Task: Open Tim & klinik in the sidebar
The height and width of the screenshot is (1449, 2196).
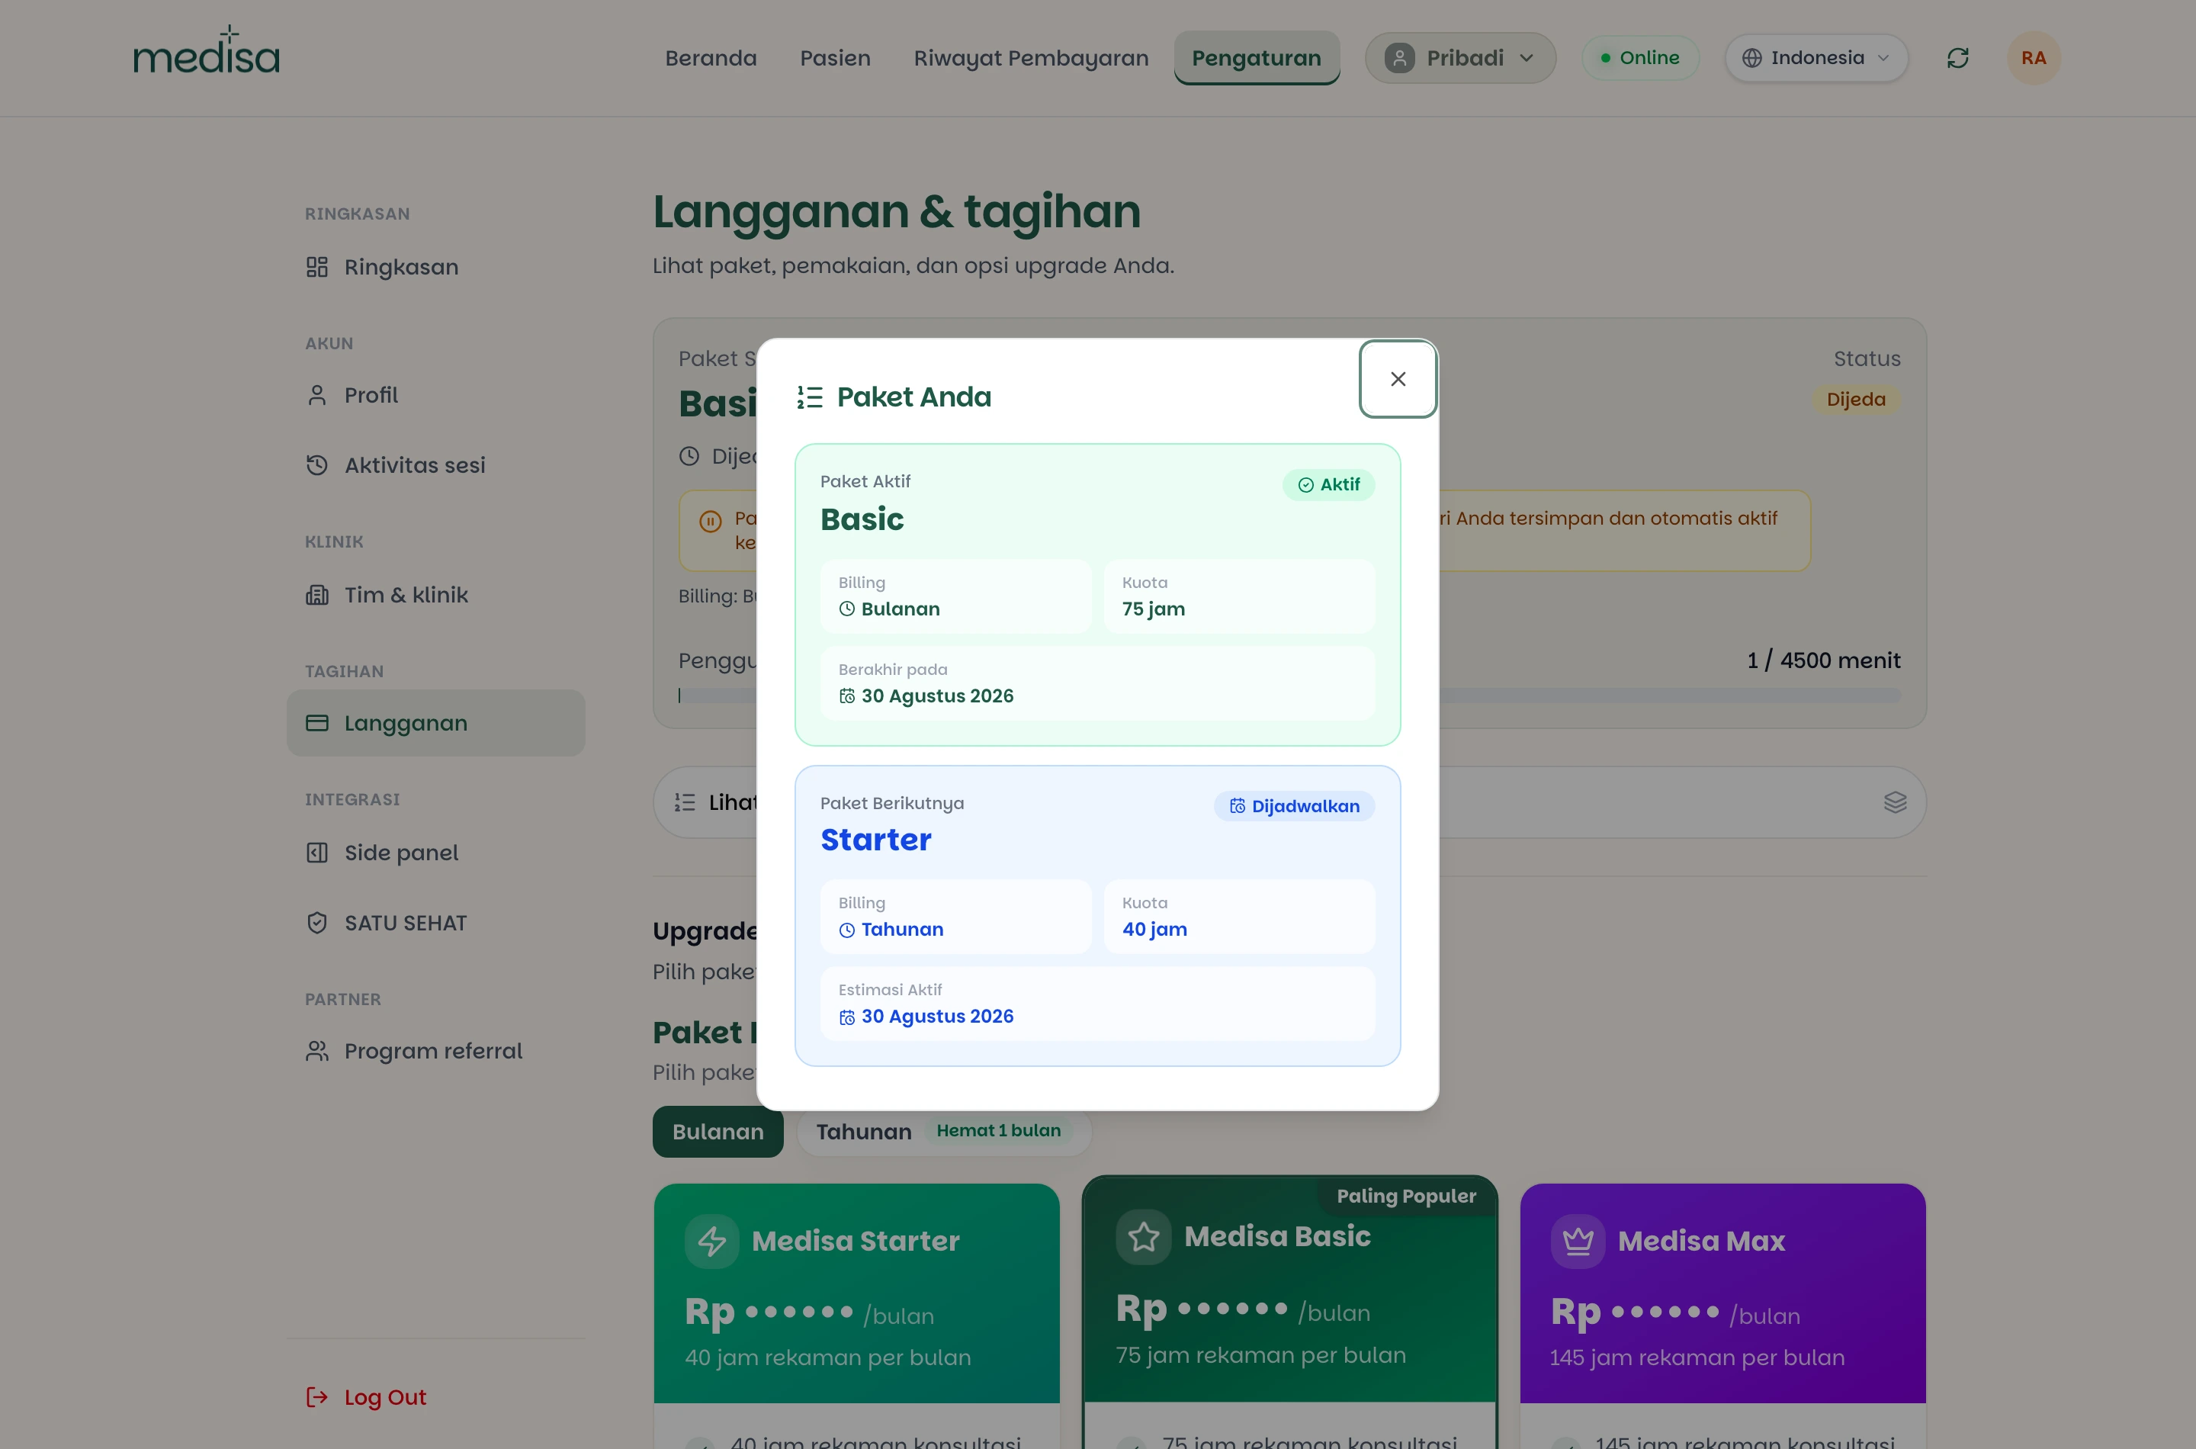Action: (x=435, y=594)
